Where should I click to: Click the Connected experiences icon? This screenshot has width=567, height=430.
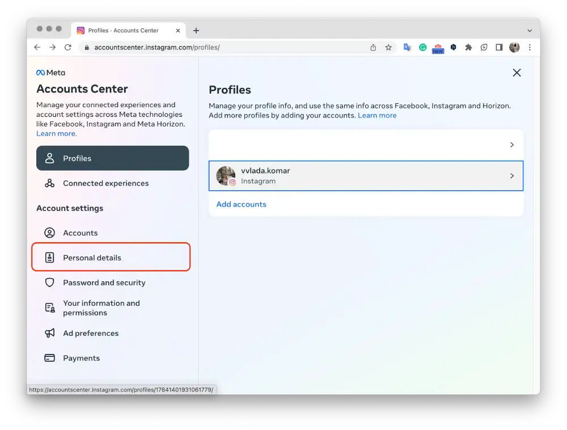coord(49,183)
